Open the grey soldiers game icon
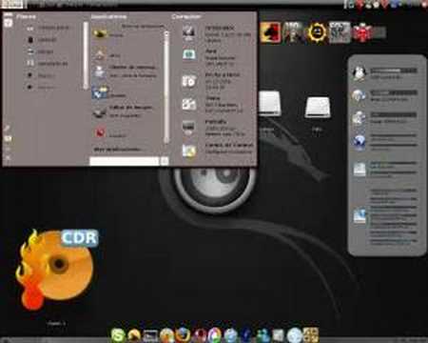Viewport: 428px width, 343px height. point(340,32)
